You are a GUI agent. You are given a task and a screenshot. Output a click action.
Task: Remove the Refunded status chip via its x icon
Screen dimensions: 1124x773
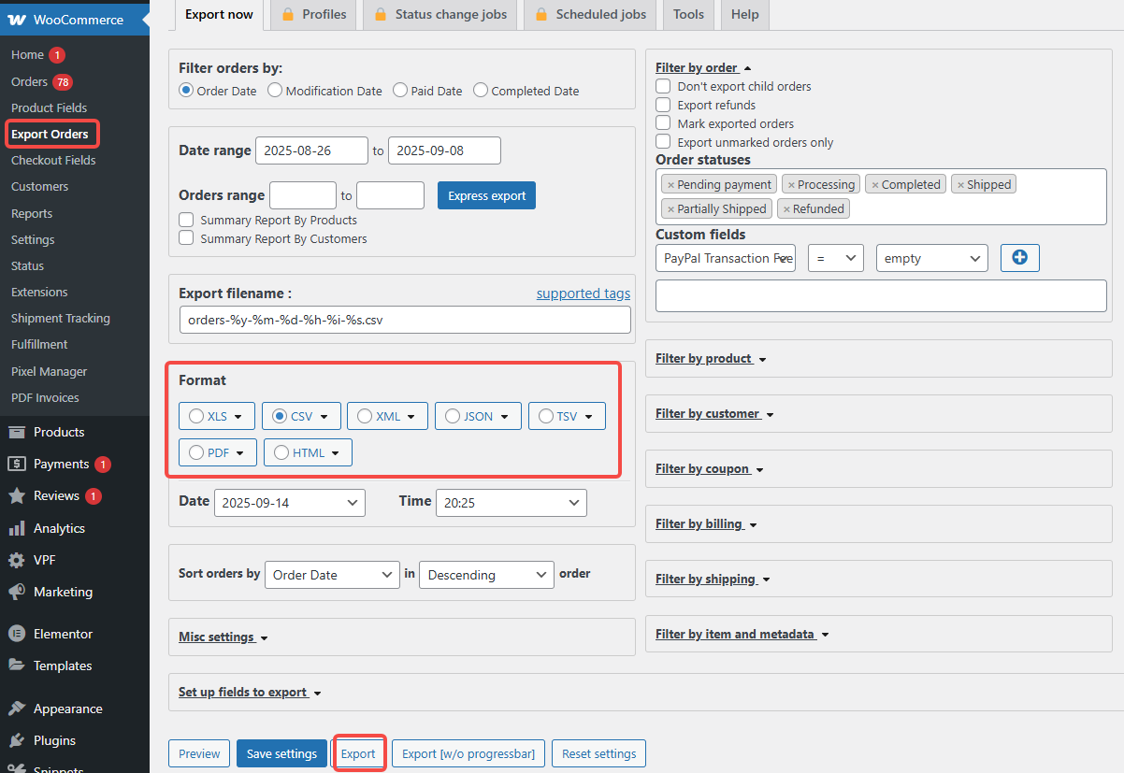tap(787, 208)
